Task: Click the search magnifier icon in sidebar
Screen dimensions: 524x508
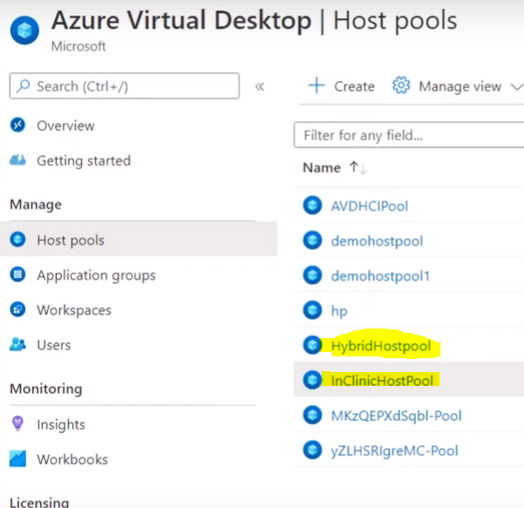Action: pos(24,86)
